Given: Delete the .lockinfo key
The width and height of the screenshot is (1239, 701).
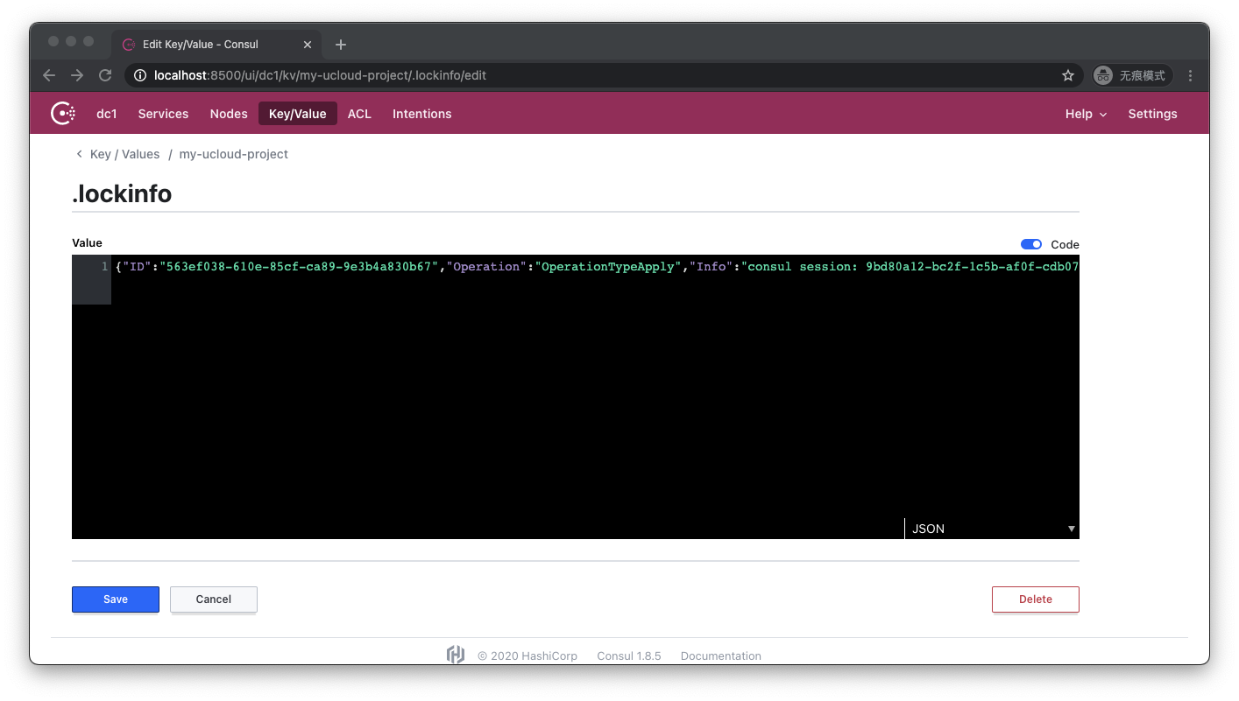Looking at the screenshot, I should pyautogui.click(x=1036, y=599).
